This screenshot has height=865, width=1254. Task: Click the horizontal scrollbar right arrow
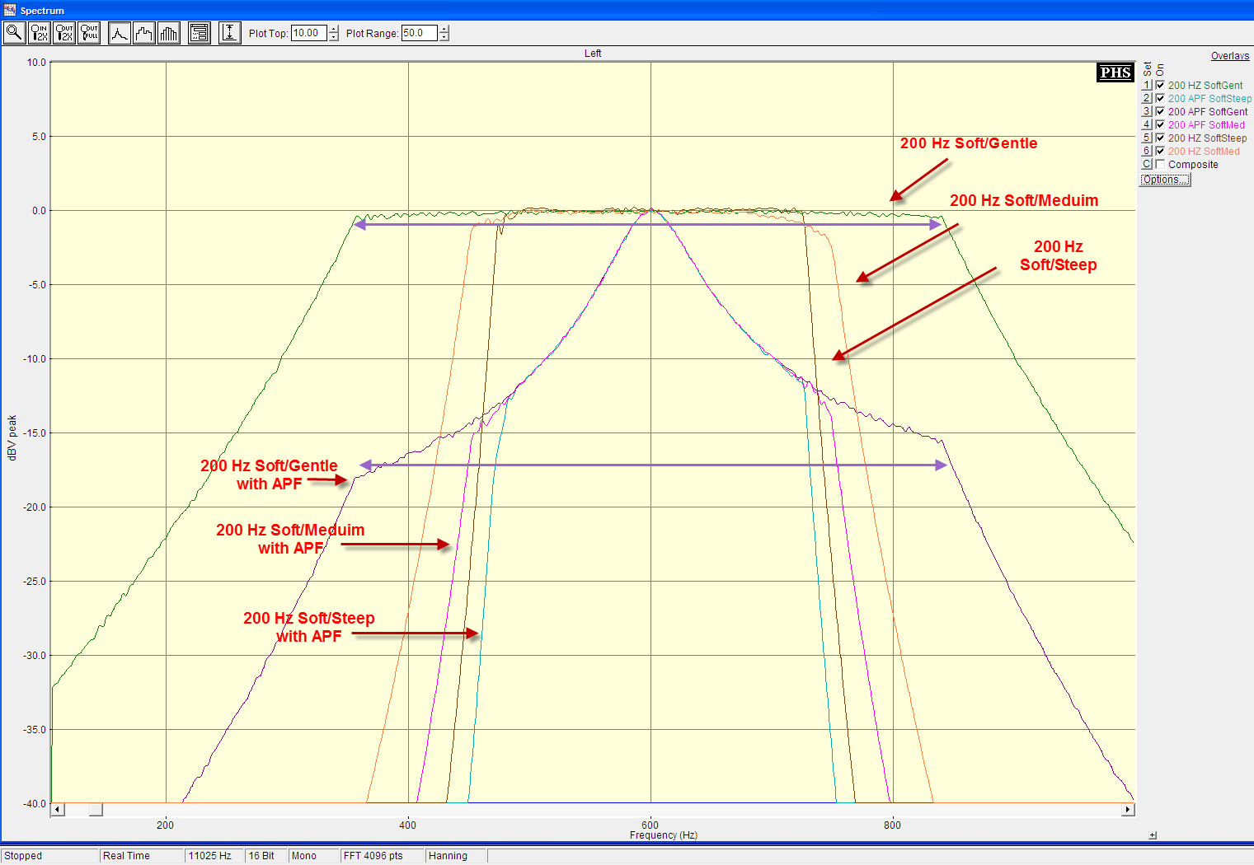tap(1127, 810)
